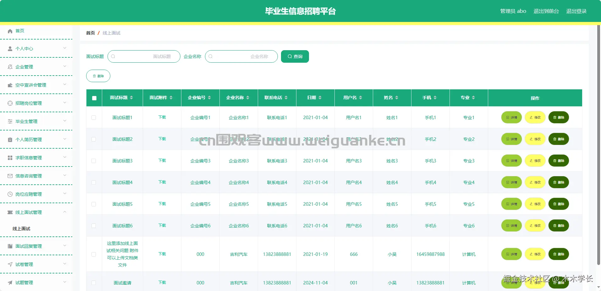The height and width of the screenshot is (291, 601).
Task: Click the 线上面试管理 camera icon
Action: pyautogui.click(x=10, y=212)
